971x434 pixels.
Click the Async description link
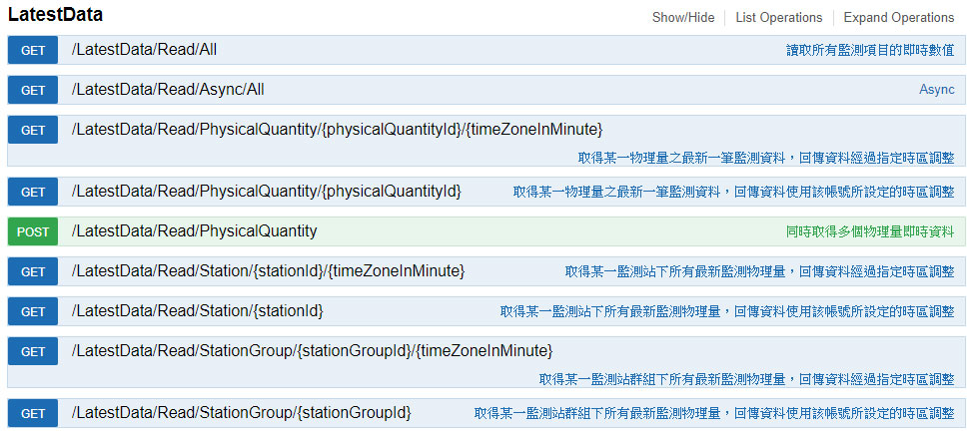pyautogui.click(x=936, y=90)
